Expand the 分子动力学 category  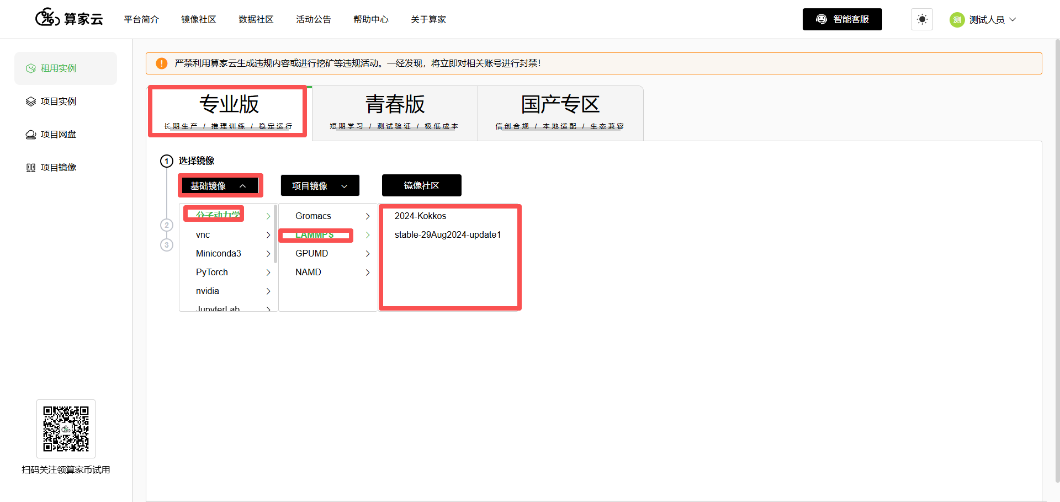227,216
